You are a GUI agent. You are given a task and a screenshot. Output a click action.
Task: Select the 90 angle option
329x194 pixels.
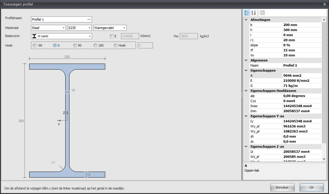pos(75,46)
